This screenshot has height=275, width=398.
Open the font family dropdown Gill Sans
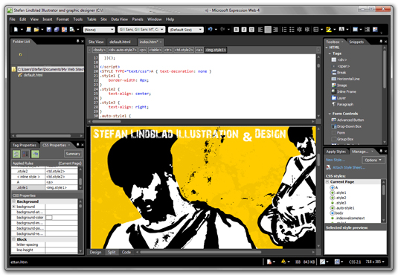(x=141, y=30)
